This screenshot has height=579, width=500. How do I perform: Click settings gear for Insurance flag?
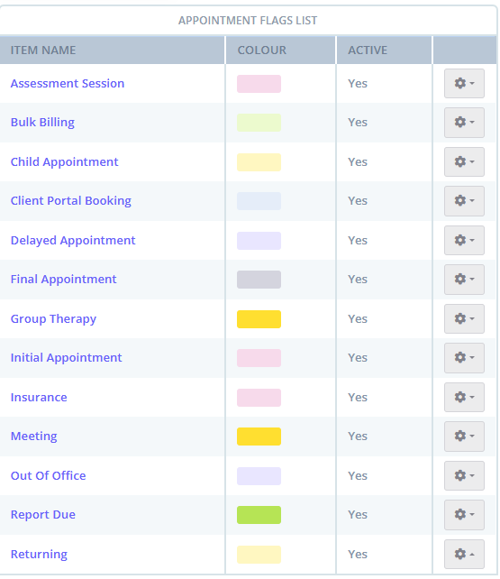pyautogui.click(x=464, y=398)
